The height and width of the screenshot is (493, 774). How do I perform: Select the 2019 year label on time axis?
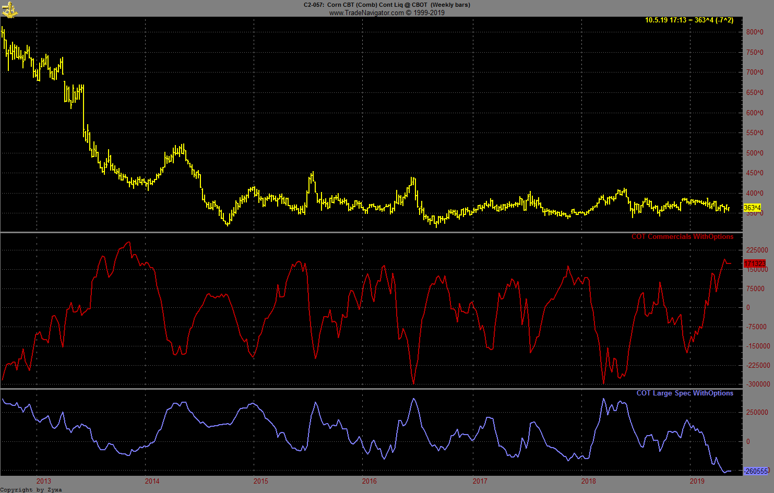tap(697, 481)
